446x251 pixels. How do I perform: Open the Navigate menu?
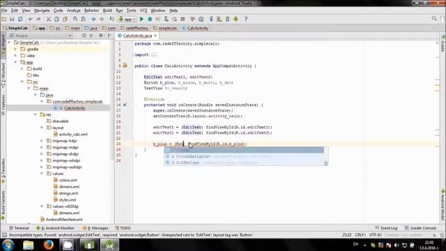42,10
